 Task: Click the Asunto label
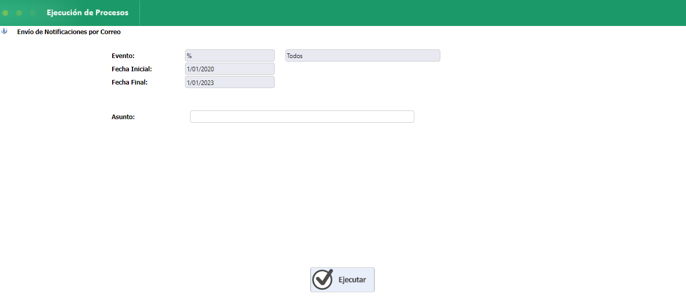(123, 117)
